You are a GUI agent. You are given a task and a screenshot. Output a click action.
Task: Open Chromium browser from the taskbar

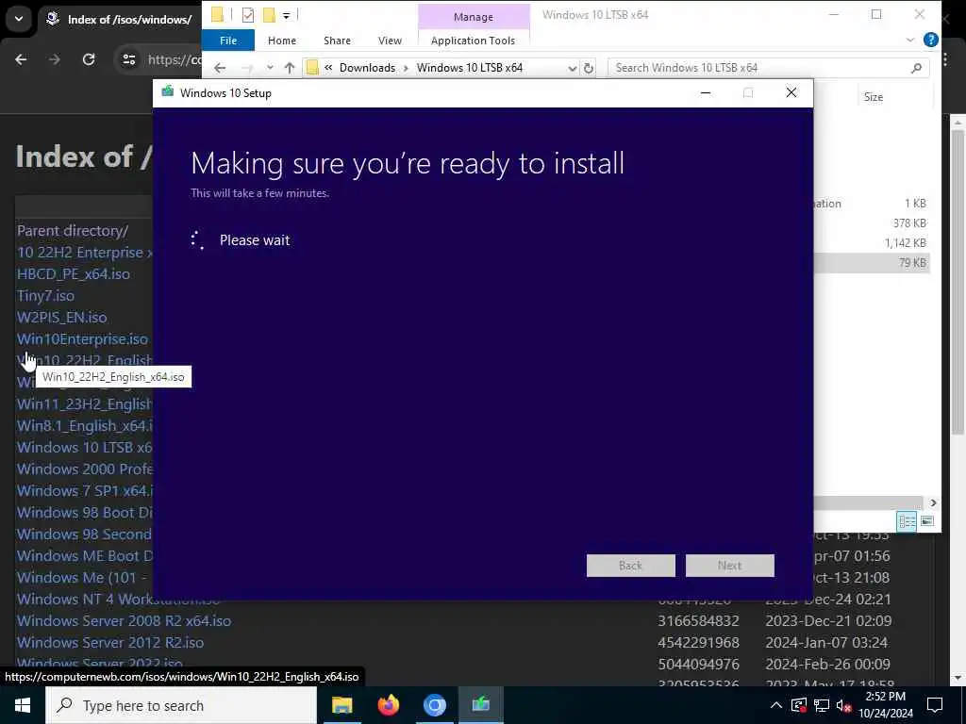pyautogui.click(x=434, y=705)
